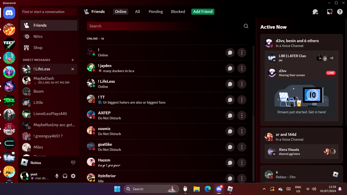The image size is (347, 195).
Task: Open the Shop page
Action: pyautogui.click(x=49, y=48)
